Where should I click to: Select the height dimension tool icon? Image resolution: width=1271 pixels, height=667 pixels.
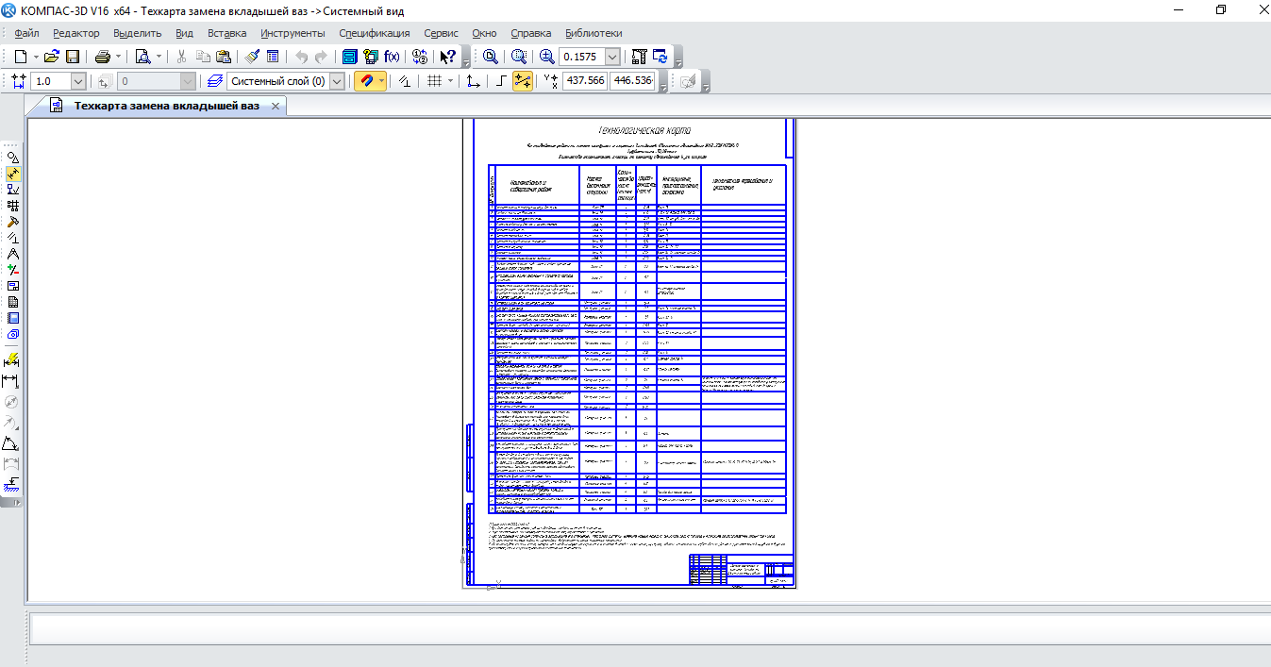point(12,484)
